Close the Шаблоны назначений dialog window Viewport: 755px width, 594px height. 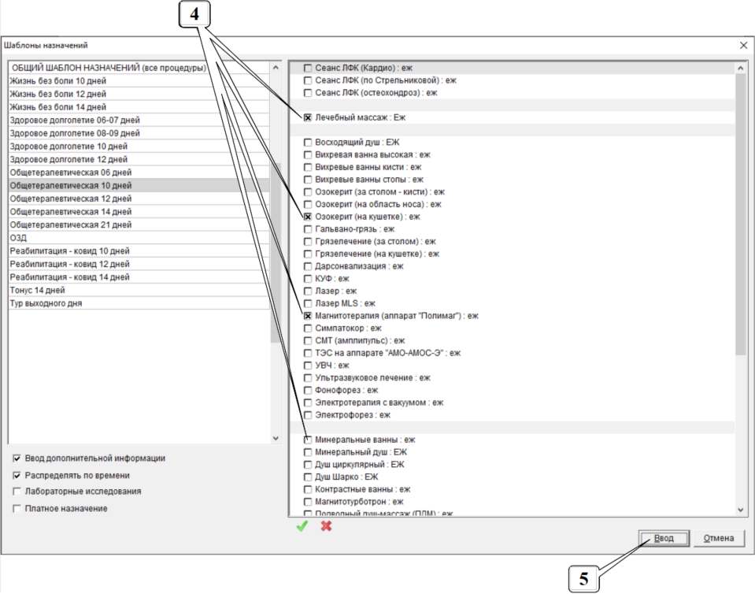(x=743, y=46)
